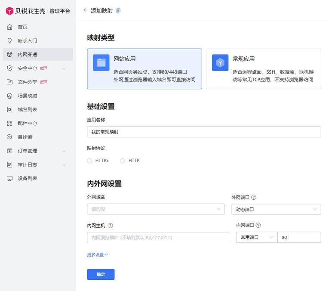This screenshot has width=329, height=291.
Task: Expand 更多设置 options
Action: point(98,254)
